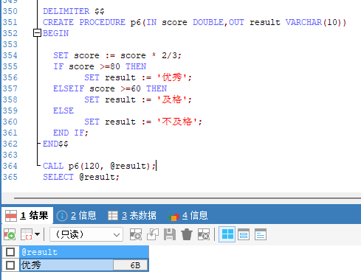Click the END$$ text on line 362
361x280 pixels.
[x=55, y=144]
